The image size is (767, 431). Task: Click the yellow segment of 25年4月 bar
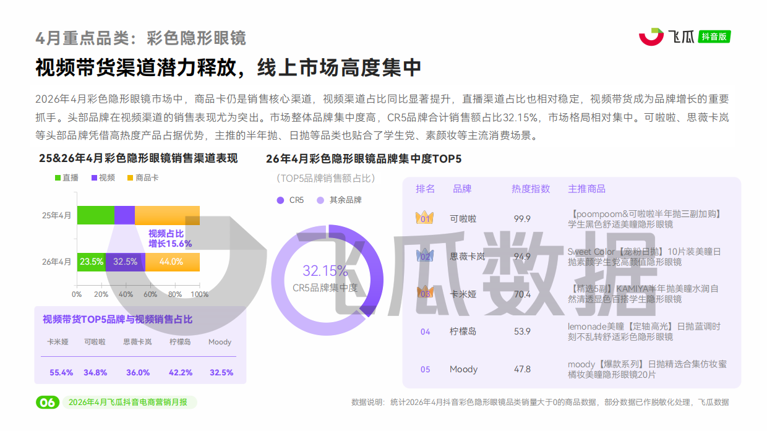coord(167,215)
